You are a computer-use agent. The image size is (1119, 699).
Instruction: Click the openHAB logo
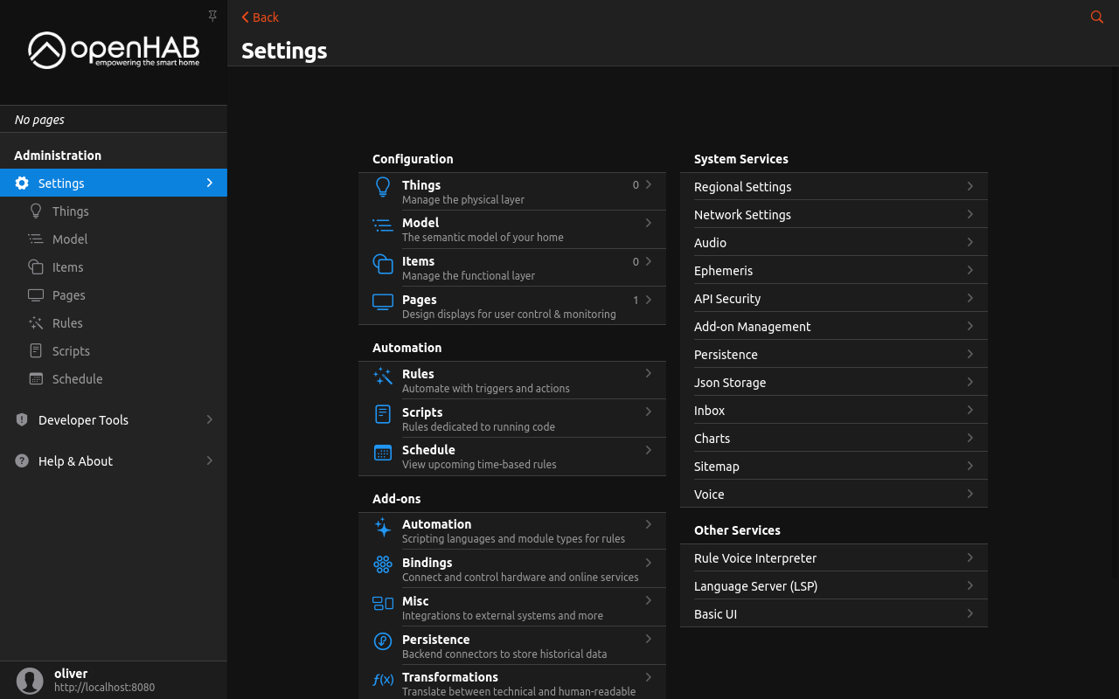coord(114,51)
